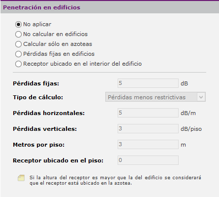Click the 'dB/m' unit text
This screenshot has height=197, width=219.
[188, 113]
